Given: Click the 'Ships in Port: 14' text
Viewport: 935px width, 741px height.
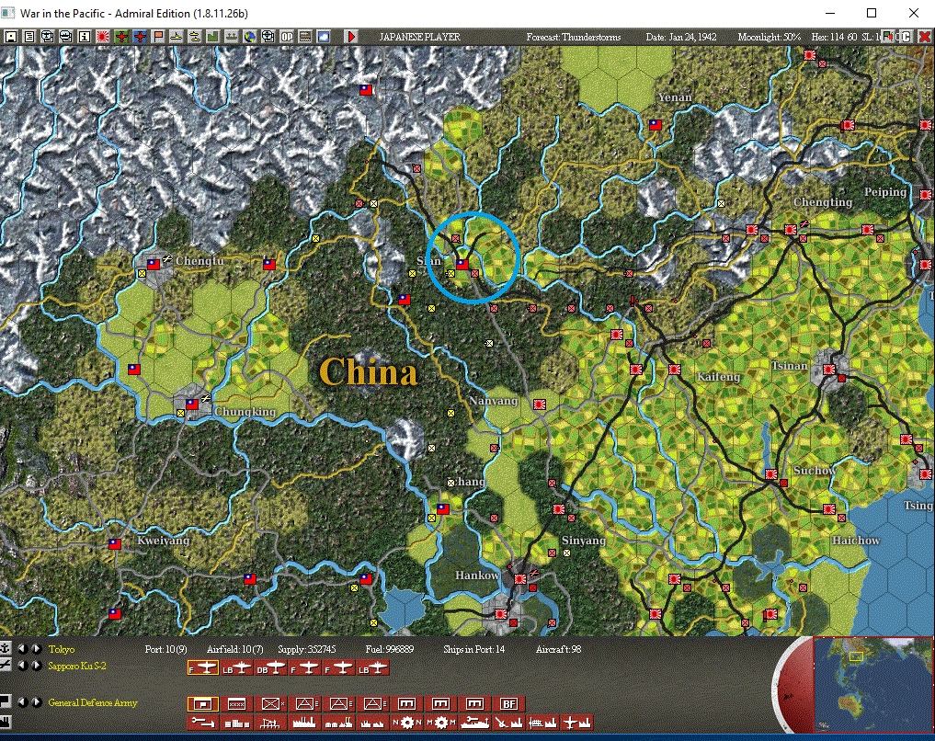Looking at the screenshot, I should tap(473, 649).
